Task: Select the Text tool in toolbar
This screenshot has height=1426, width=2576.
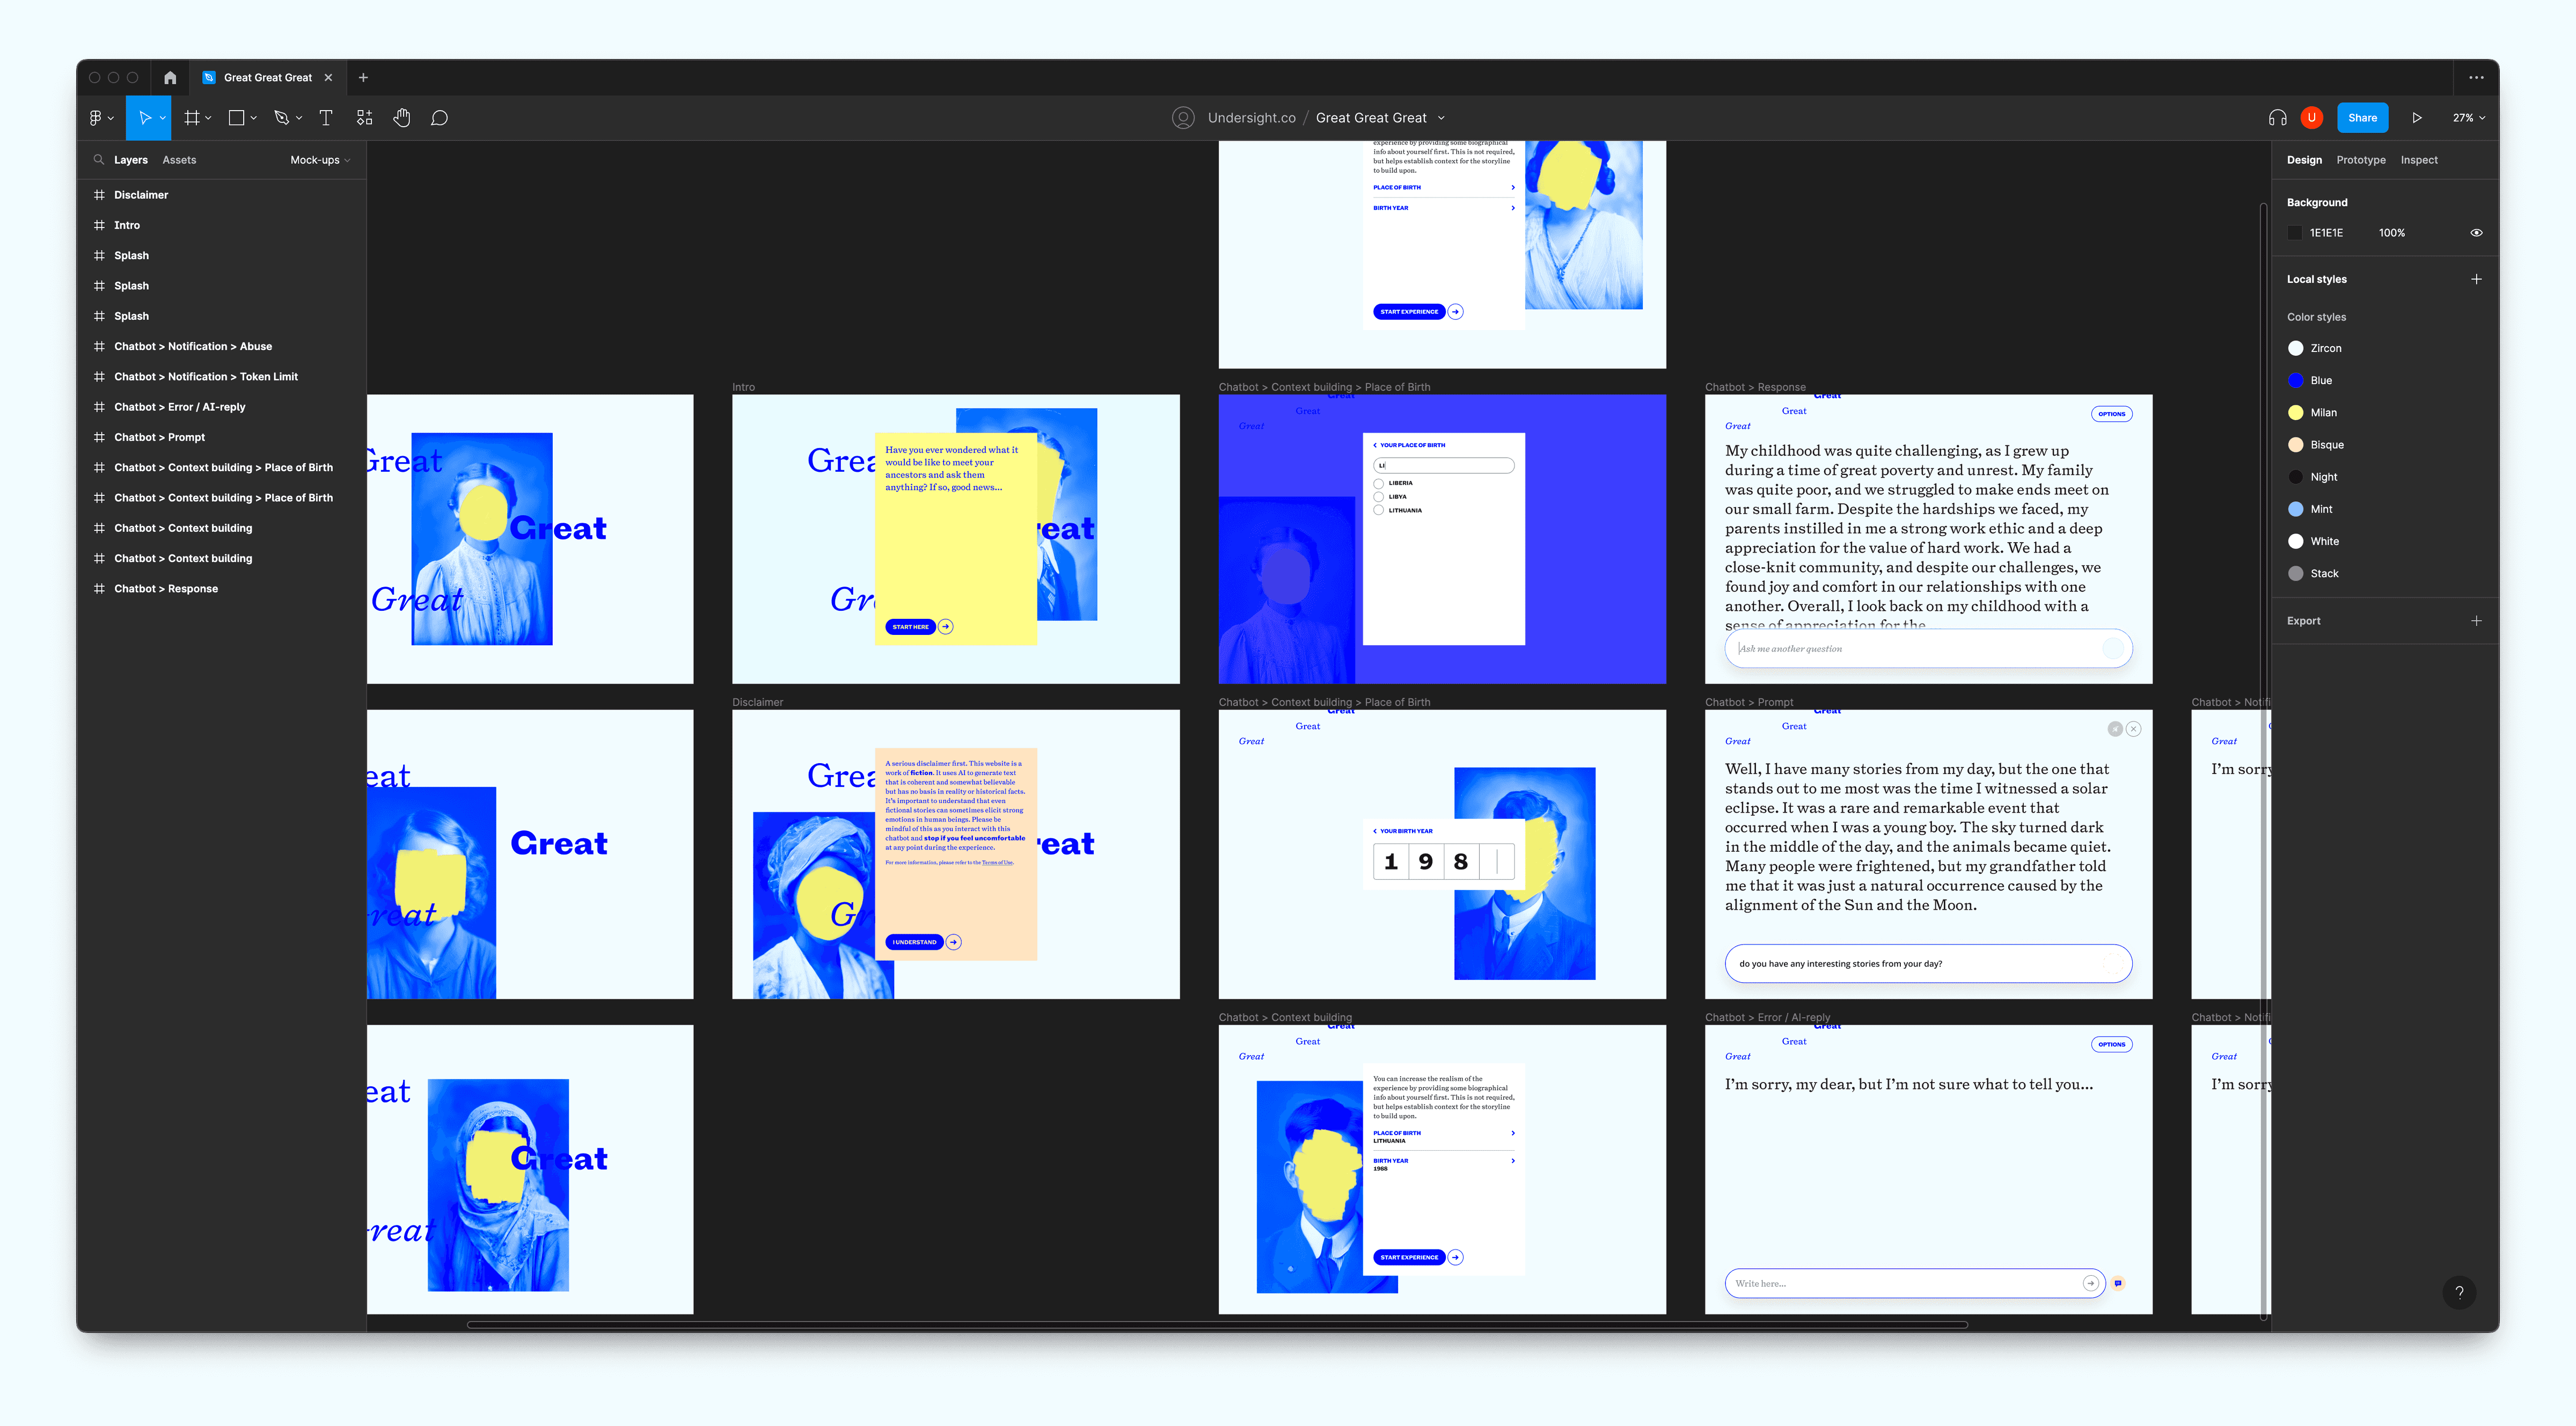Action: click(x=327, y=118)
